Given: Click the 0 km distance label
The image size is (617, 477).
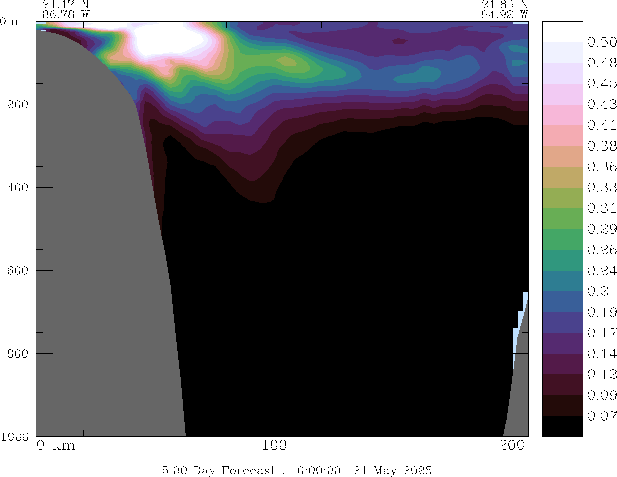Looking at the screenshot, I should click(x=56, y=446).
